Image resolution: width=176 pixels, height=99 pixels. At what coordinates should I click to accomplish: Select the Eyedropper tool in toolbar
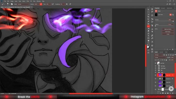coord(148,21)
